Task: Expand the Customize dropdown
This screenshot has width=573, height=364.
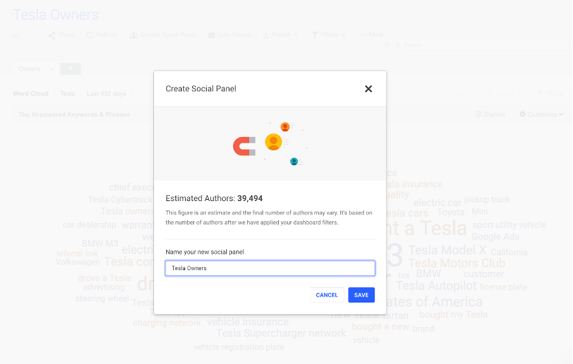Action: tap(541, 115)
